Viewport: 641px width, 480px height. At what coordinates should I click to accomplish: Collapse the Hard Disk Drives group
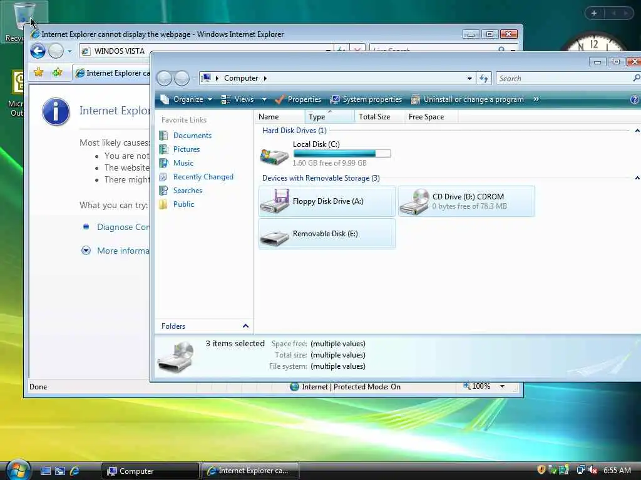637,131
